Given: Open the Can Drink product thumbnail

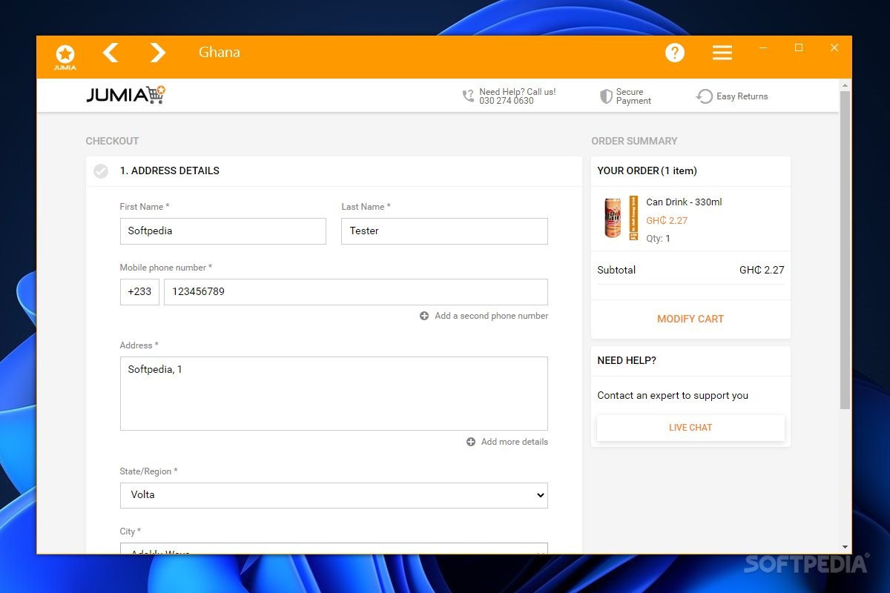Looking at the screenshot, I should (621, 217).
